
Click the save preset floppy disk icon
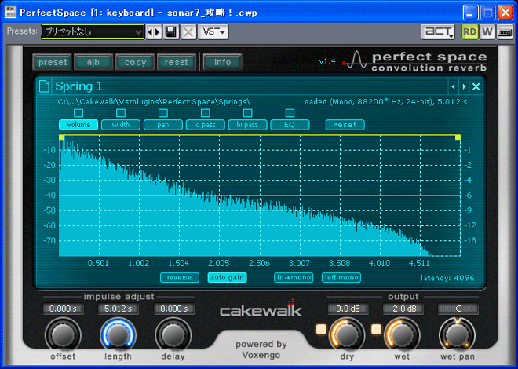click(171, 32)
